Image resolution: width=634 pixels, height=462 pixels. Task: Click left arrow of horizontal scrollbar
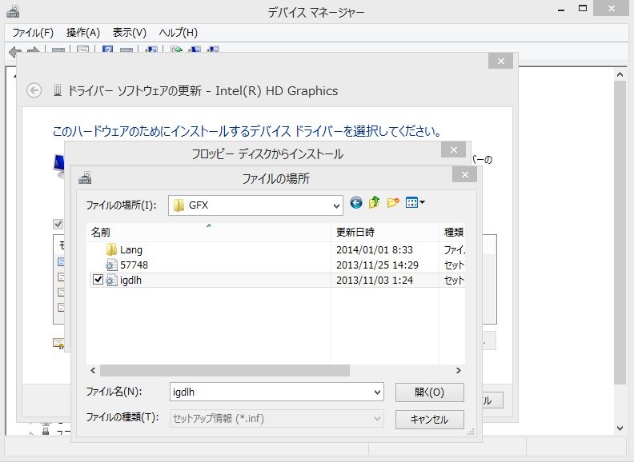point(93,370)
